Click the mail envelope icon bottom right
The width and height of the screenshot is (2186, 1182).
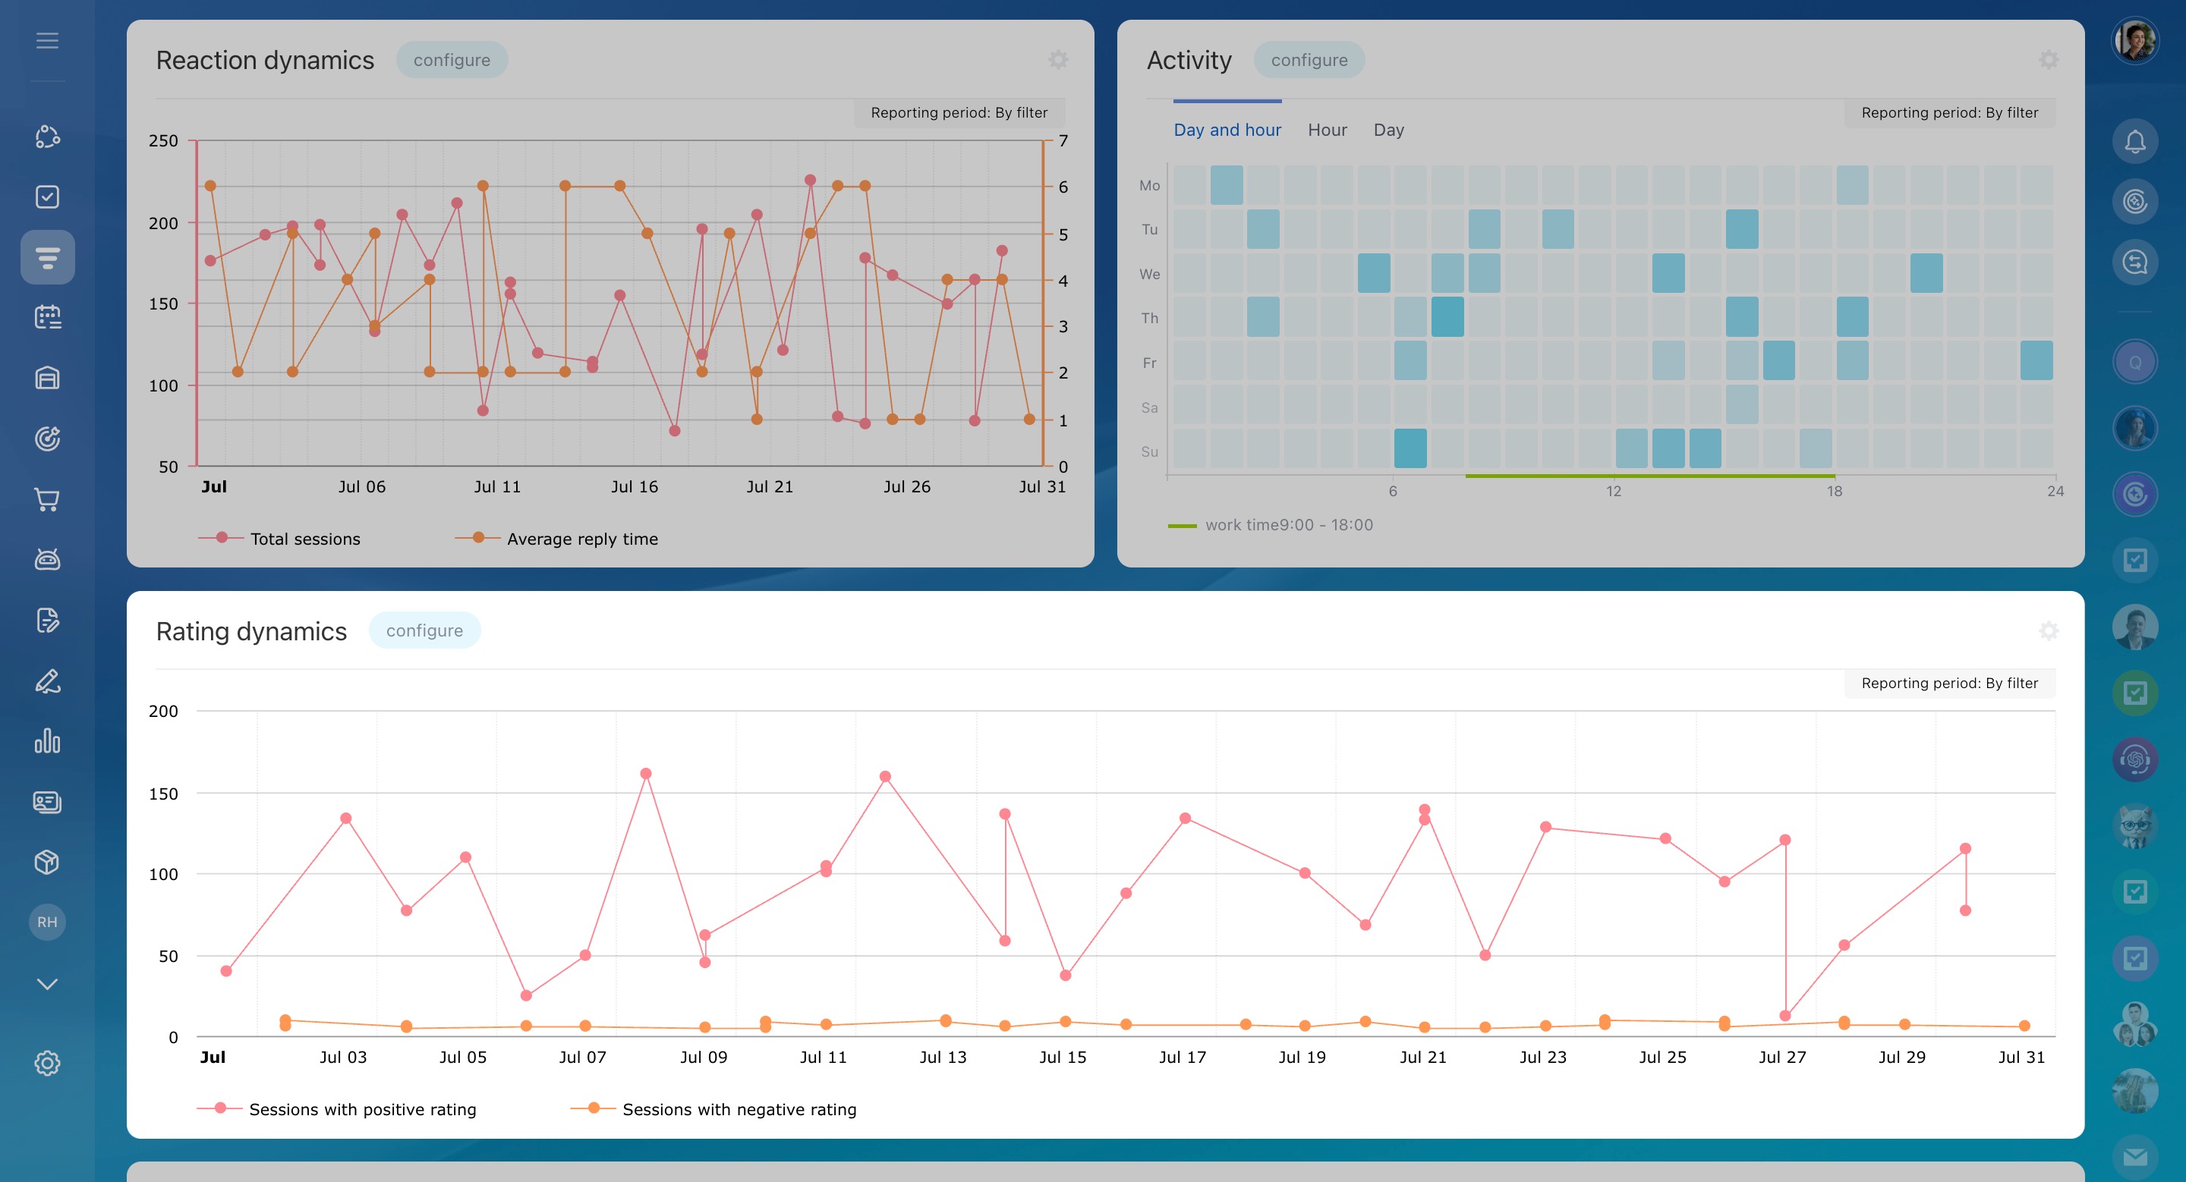pyautogui.click(x=2134, y=1156)
